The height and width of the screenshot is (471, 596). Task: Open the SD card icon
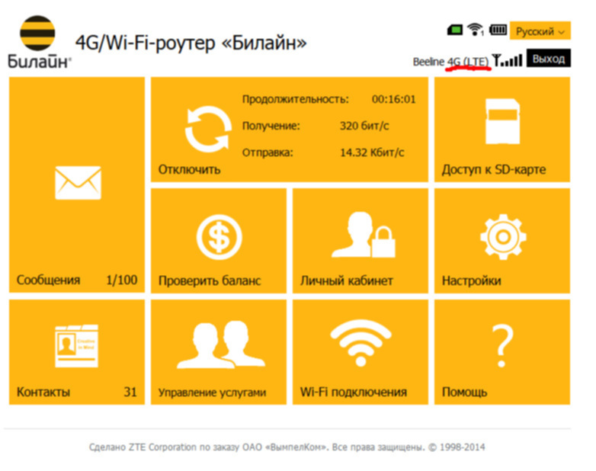(x=502, y=121)
